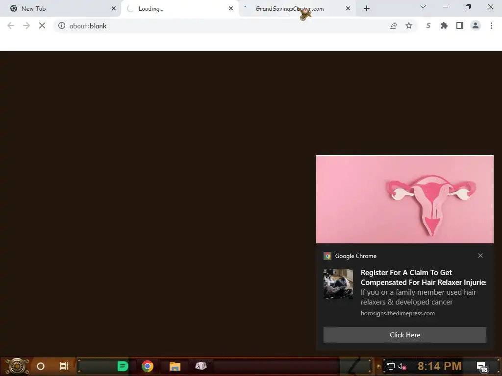
Task: Bookmark this tab with star
Action: pos(409,25)
